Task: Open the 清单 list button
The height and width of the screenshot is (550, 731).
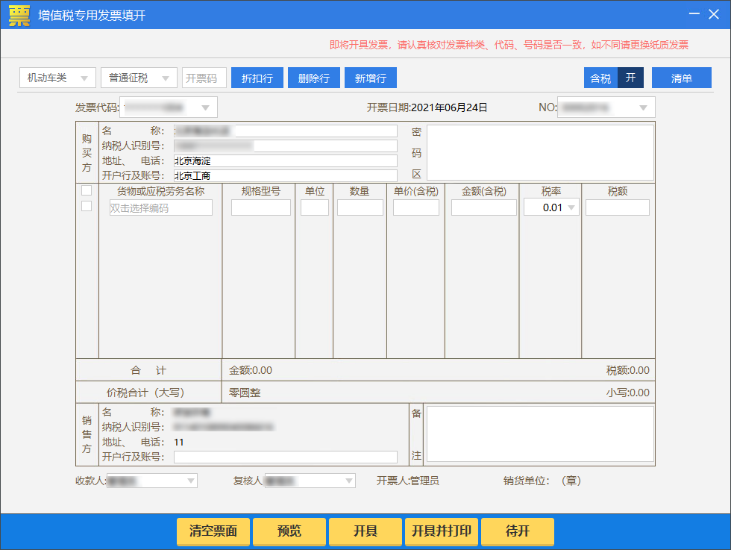Action: pos(681,78)
